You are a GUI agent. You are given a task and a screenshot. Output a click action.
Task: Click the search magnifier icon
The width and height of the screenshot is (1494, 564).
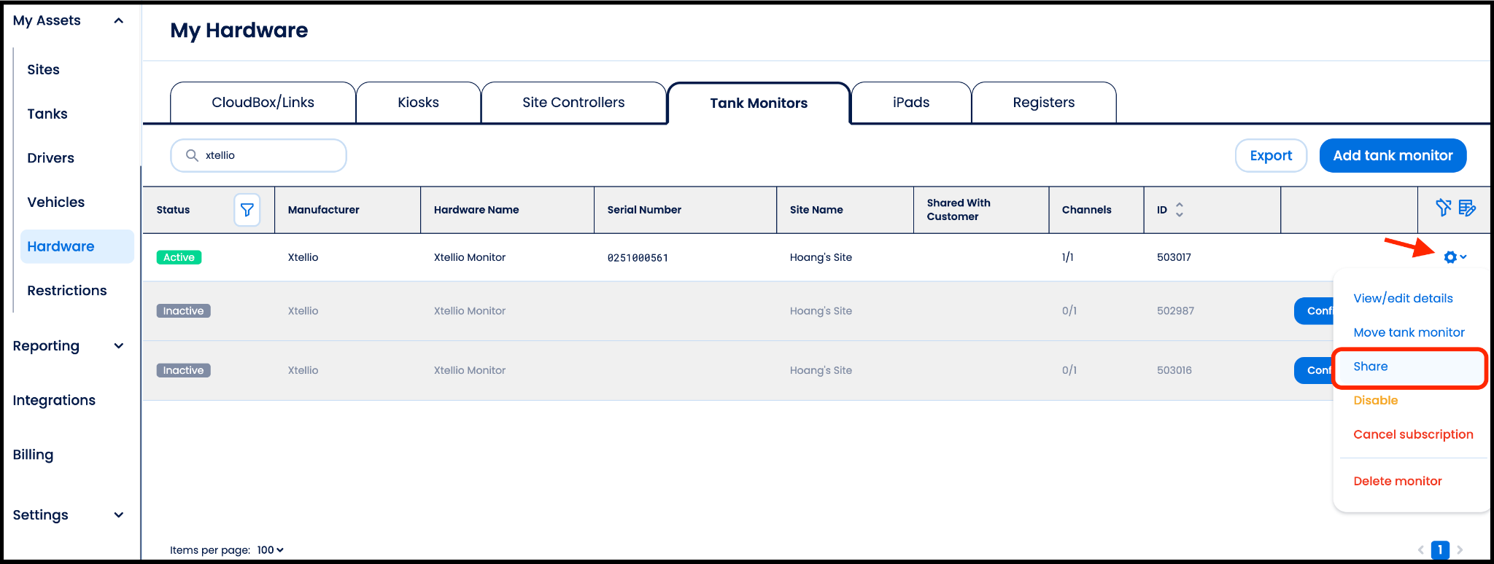pos(192,155)
